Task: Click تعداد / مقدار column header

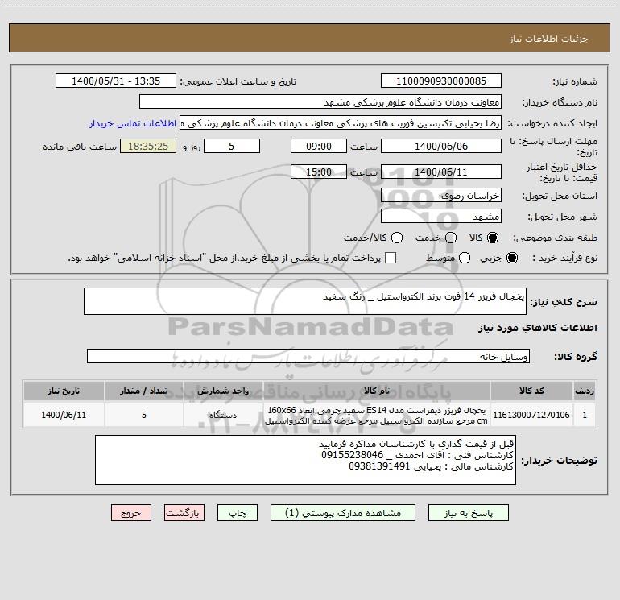Action: tap(144, 391)
